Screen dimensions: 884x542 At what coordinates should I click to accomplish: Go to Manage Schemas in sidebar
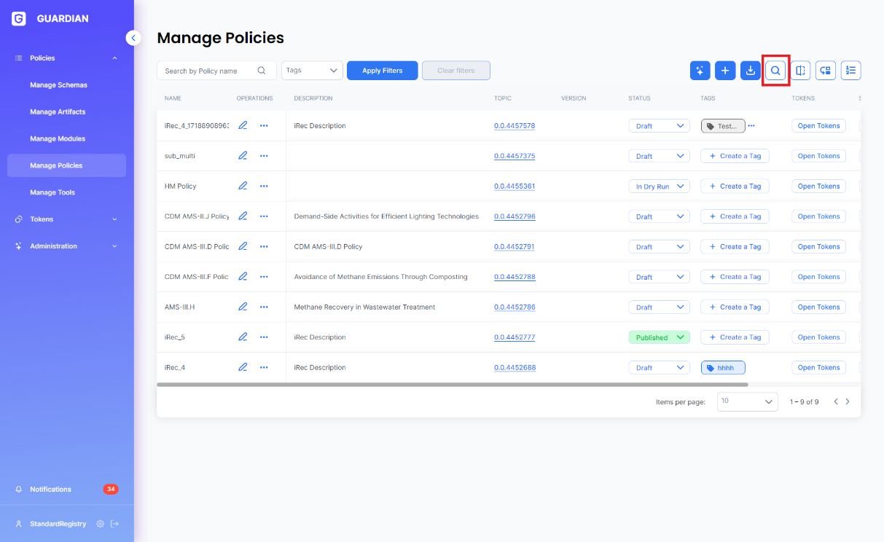[x=58, y=85]
